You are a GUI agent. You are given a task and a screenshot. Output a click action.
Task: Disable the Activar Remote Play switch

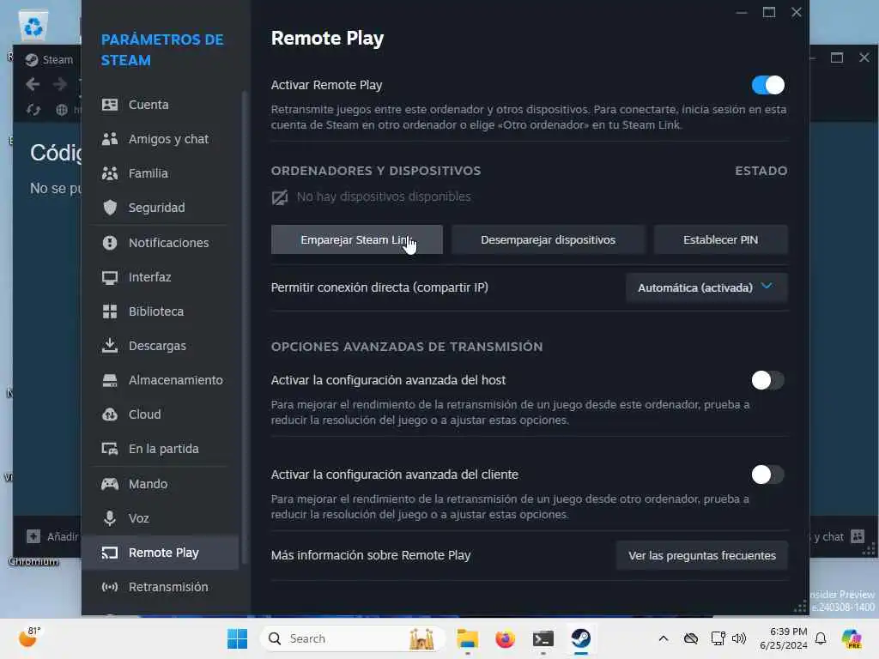(767, 85)
